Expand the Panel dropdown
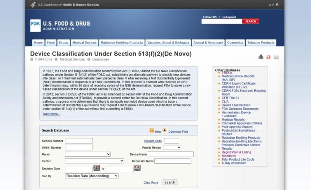The image size is (311, 190). (87, 154)
